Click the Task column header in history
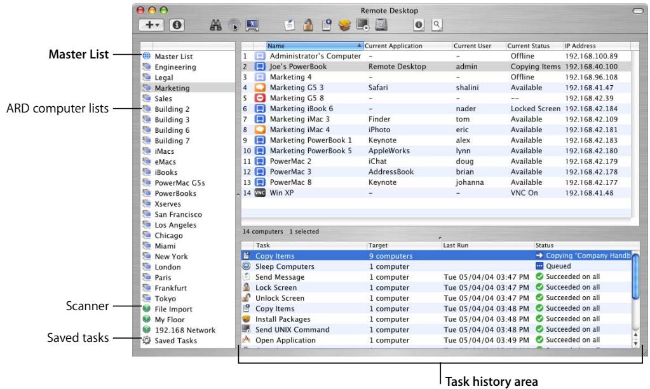This screenshot has width=650, height=389. coord(310,245)
